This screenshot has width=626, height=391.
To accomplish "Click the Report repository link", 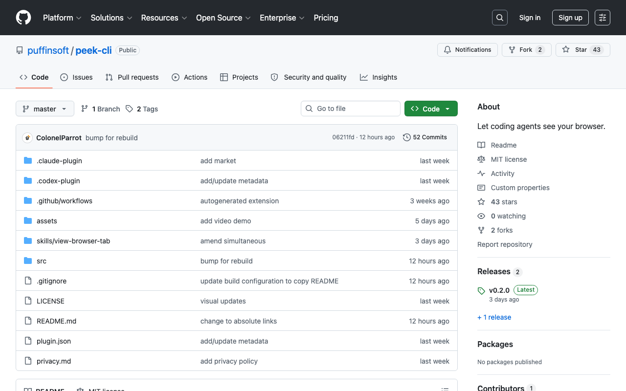I will tap(505, 244).
